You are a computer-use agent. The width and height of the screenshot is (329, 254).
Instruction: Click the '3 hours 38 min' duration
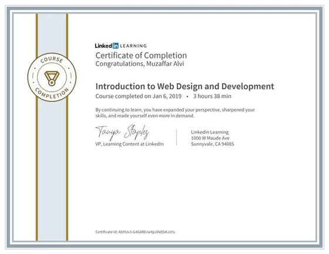[x=212, y=96]
